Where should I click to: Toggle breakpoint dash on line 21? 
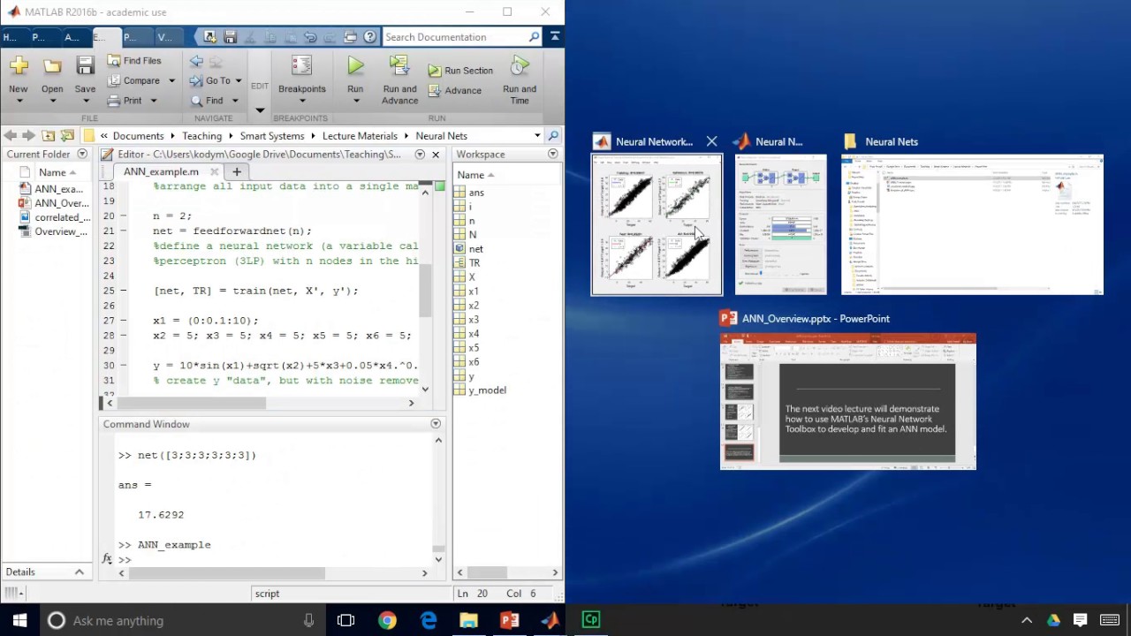point(123,231)
